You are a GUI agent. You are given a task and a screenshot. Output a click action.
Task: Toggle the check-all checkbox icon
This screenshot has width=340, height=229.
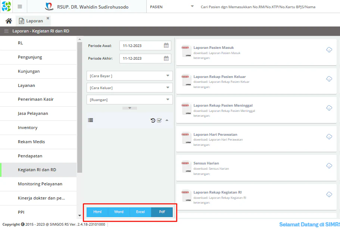coord(159,120)
